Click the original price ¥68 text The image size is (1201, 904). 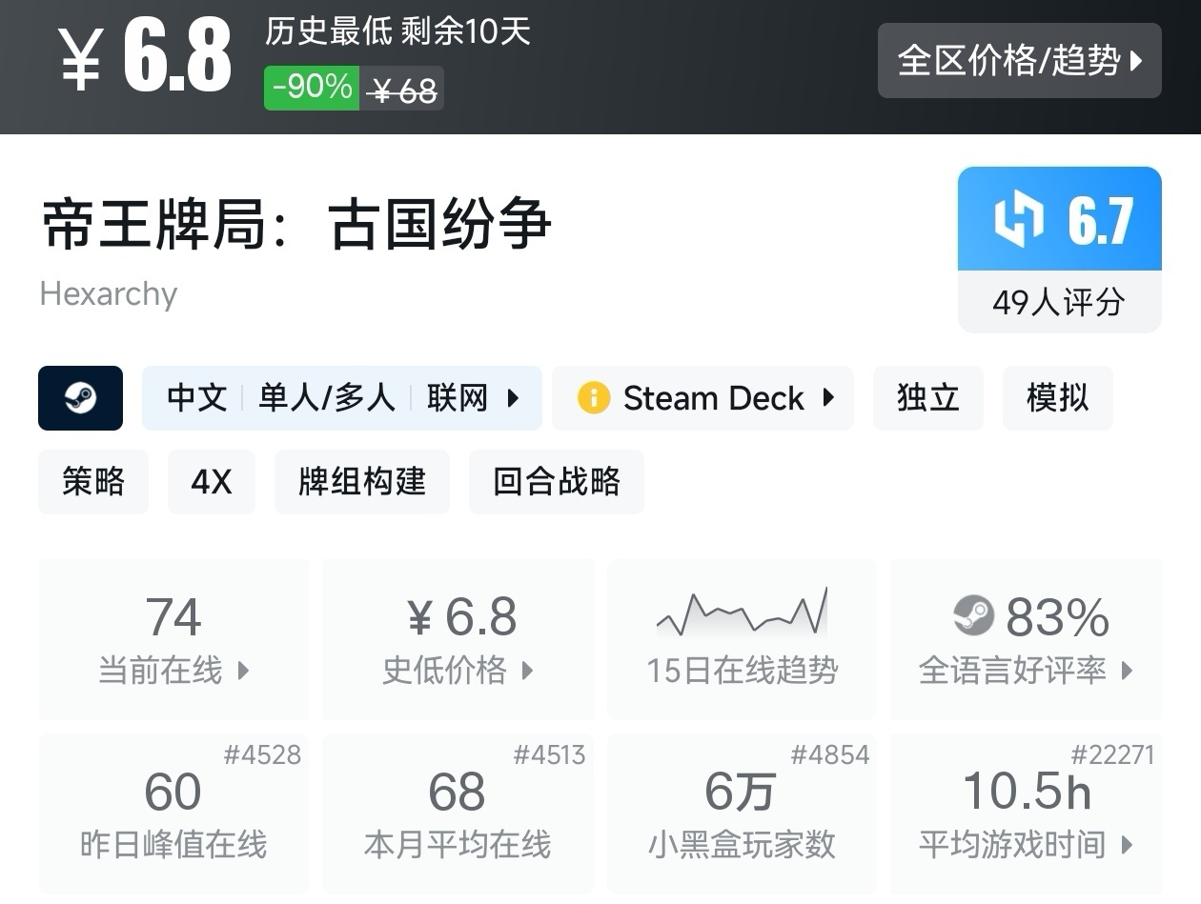pyautogui.click(x=403, y=90)
